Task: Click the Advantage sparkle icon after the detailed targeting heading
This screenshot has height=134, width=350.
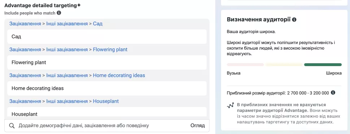Action: [x=79, y=5]
